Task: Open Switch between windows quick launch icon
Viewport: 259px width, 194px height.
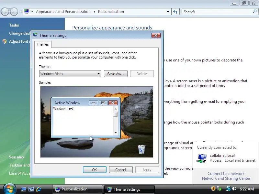Action: pyautogui.click(x=31, y=189)
